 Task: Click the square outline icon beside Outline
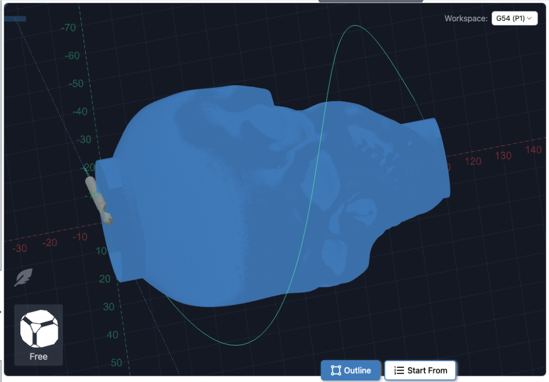point(336,371)
